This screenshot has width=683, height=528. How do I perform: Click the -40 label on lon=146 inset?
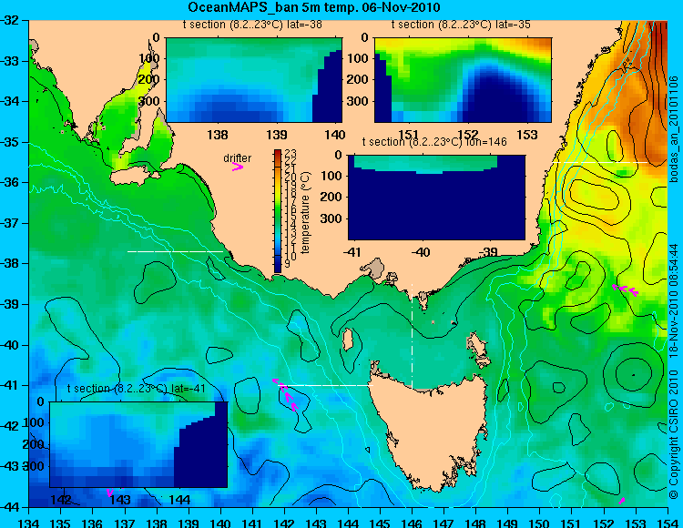click(x=421, y=251)
